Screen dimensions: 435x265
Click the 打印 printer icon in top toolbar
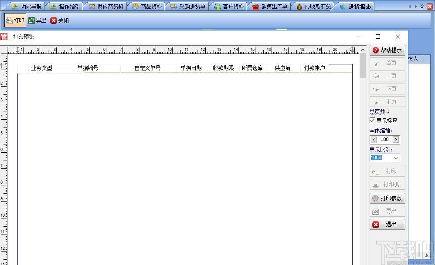tap(9, 20)
